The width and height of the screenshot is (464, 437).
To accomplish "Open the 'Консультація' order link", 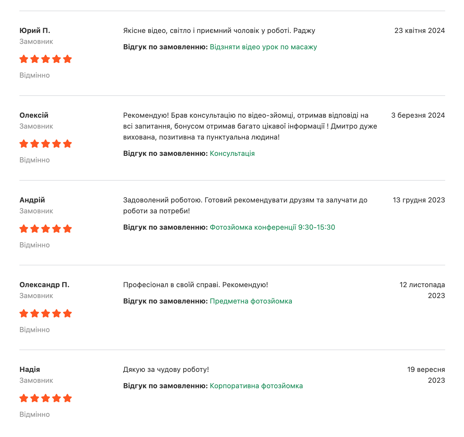I will click(x=232, y=153).
